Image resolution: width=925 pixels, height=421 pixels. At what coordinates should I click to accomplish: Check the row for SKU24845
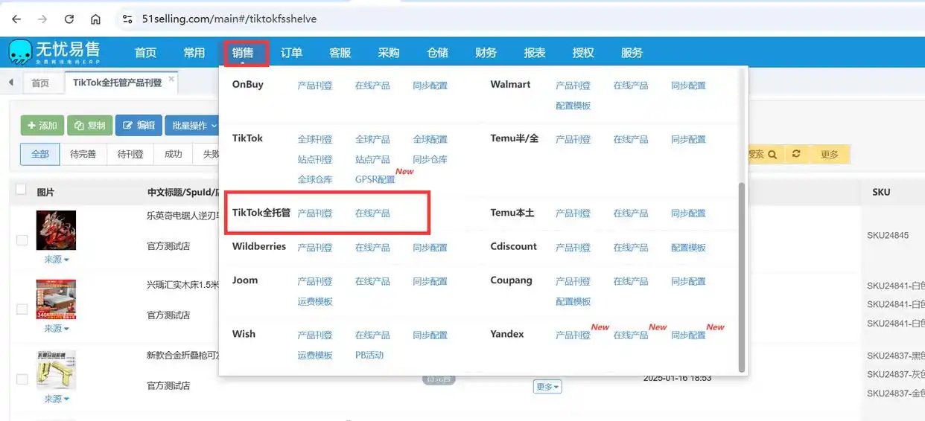point(22,240)
